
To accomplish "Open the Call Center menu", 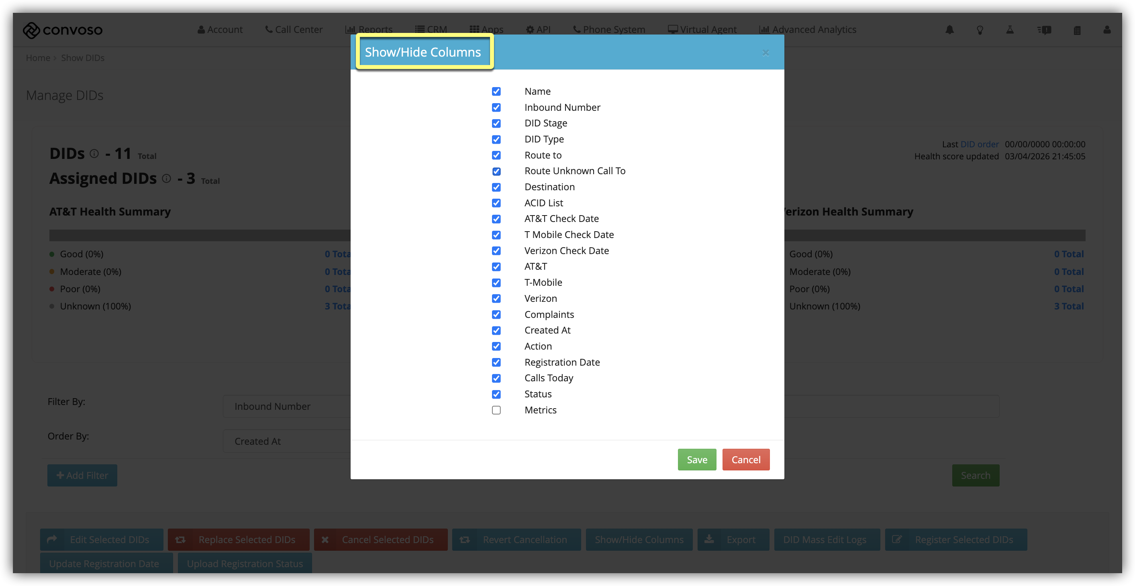I will (294, 29).
